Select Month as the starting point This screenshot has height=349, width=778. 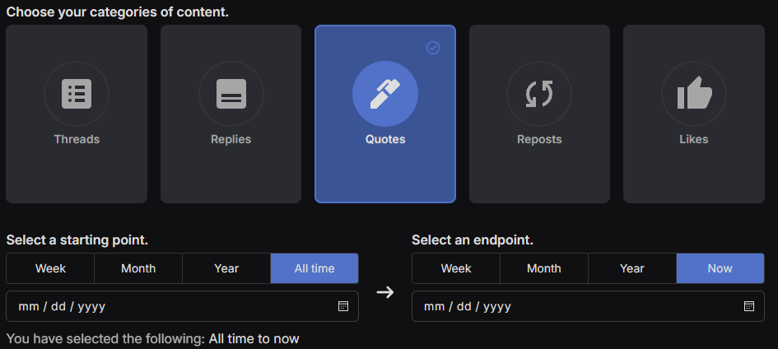pos(138,268)
